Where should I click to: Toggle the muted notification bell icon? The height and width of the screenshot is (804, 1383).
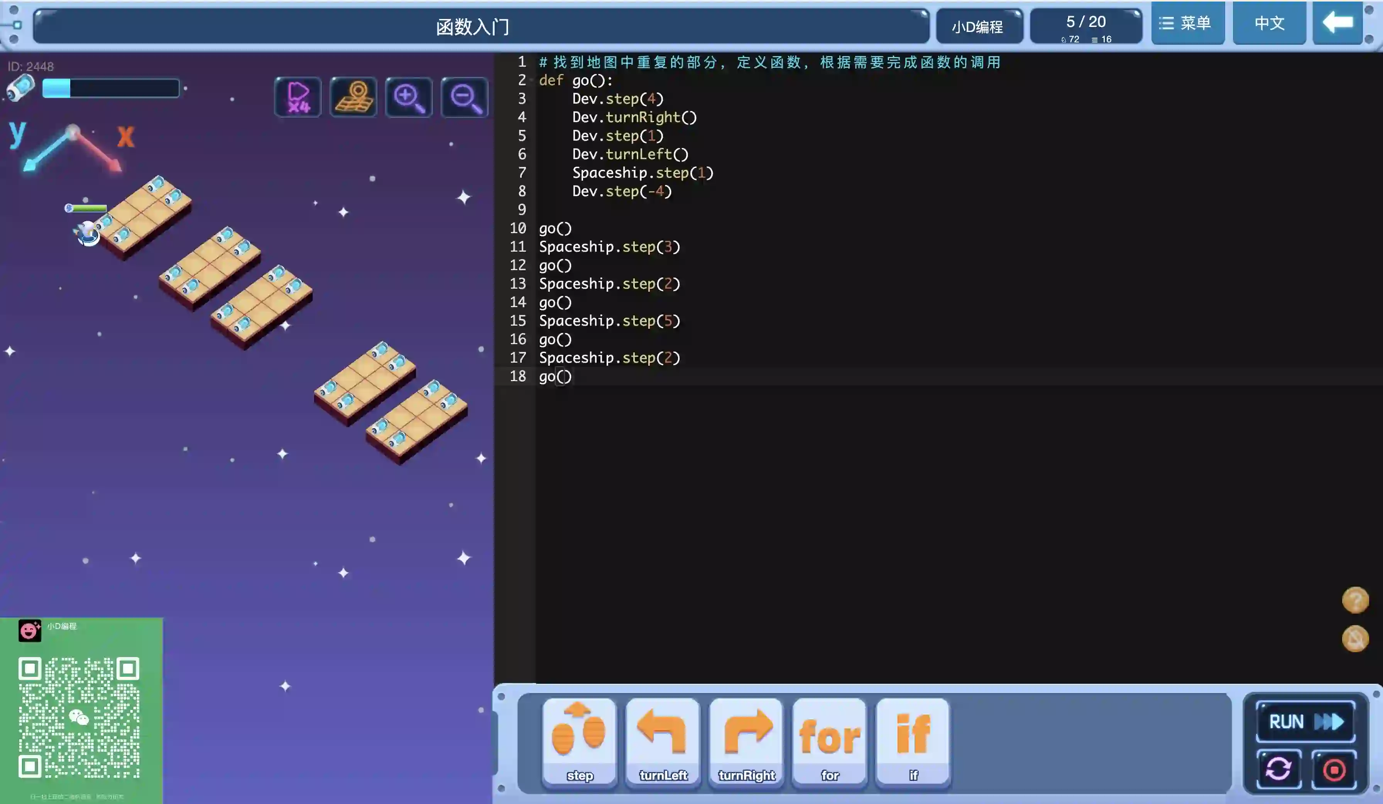(1355, 639)
